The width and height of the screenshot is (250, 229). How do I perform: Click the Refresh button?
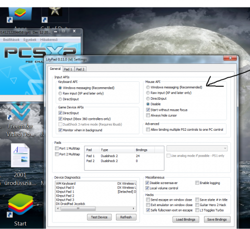pos(126,217)
